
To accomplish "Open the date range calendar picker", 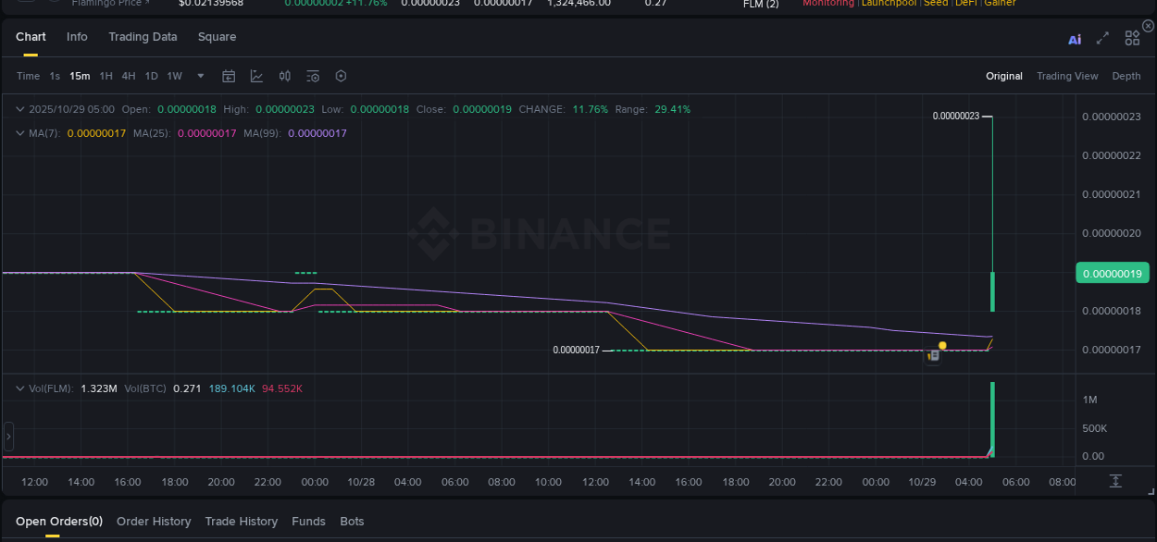I will [229, 76].
